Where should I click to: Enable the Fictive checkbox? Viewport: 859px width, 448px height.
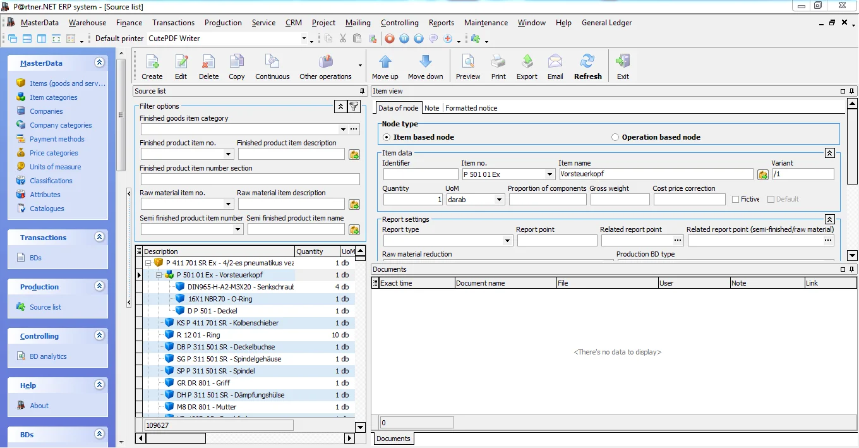pos(735,199)
